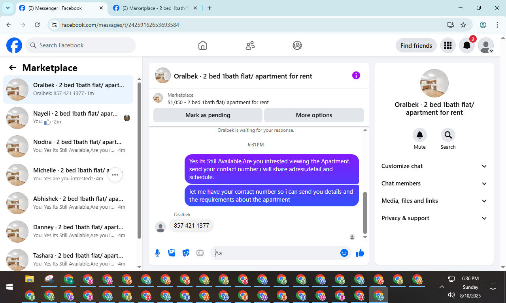Image resolution: width=506 pixels, height=303 pixels.
Task: Expand Media, files and links section
Action: point(434,201)
